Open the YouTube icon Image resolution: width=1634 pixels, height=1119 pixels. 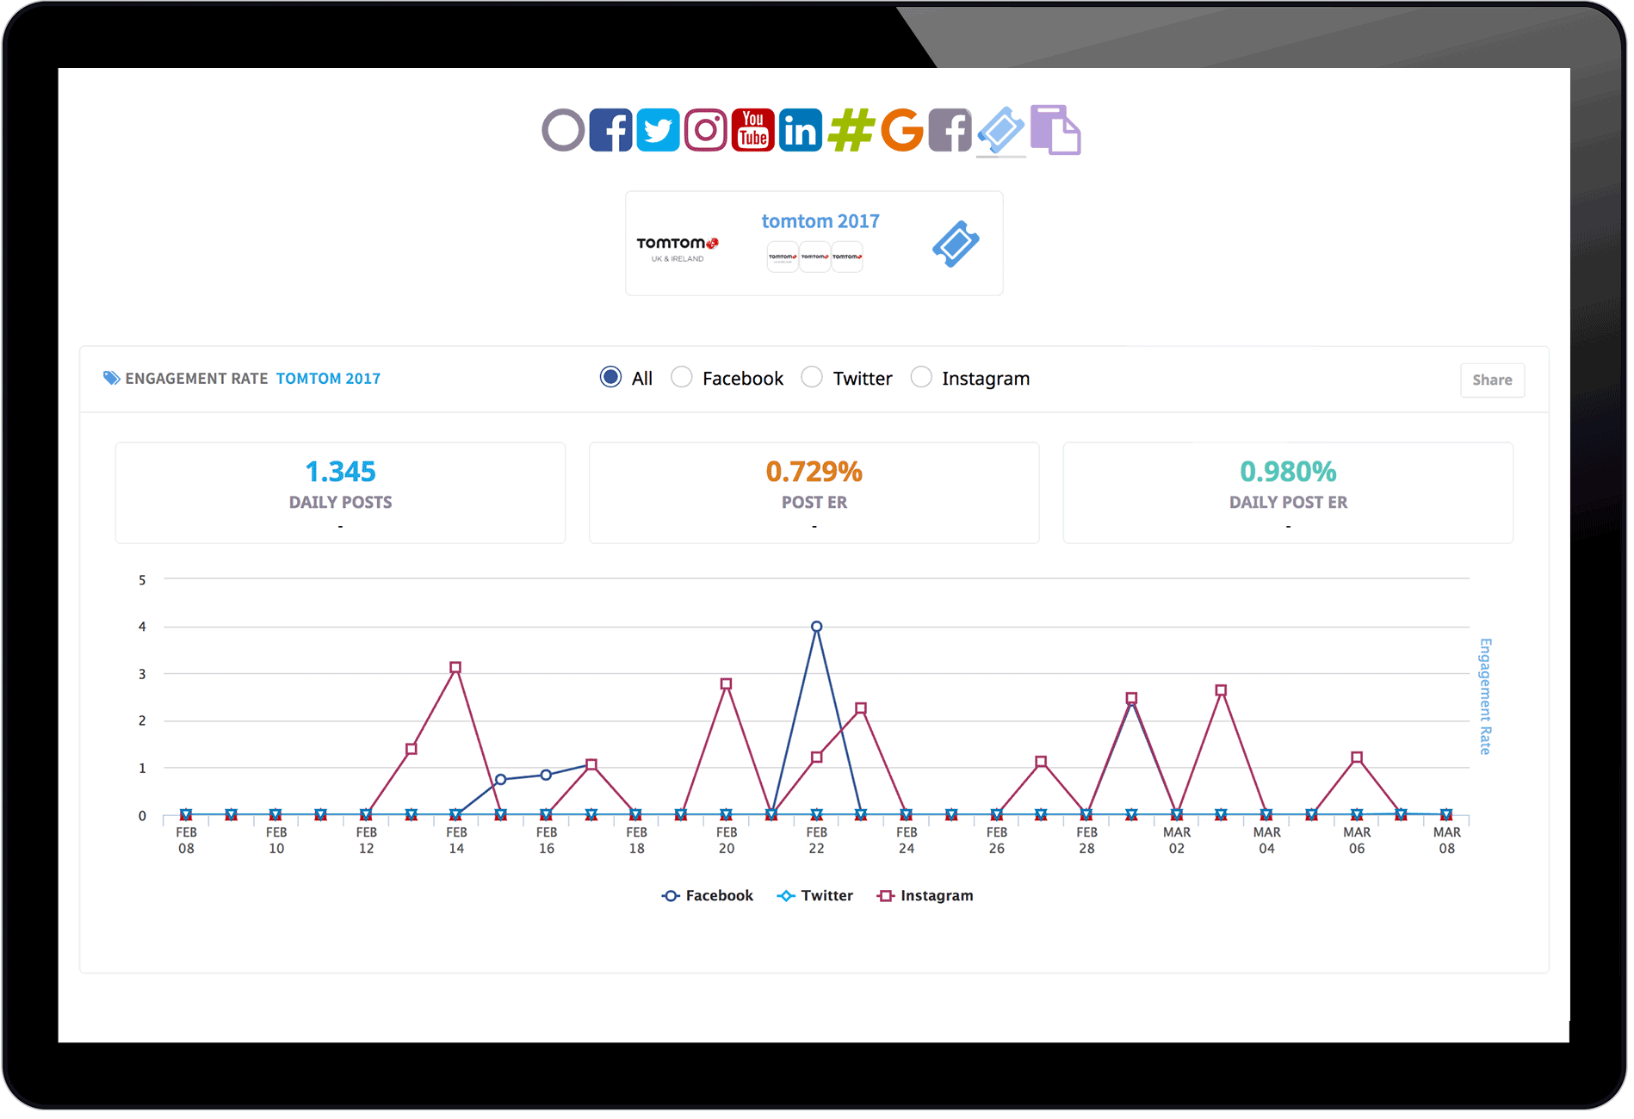(753, 130)
